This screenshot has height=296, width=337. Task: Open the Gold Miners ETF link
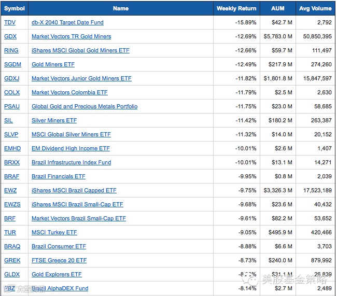click(x=53, y=64)
